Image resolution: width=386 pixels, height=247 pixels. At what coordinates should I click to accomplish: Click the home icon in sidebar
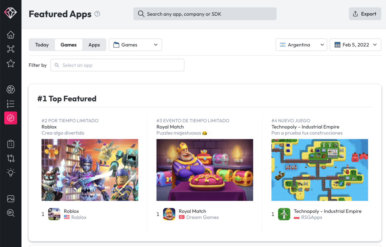tap(11, 35)
